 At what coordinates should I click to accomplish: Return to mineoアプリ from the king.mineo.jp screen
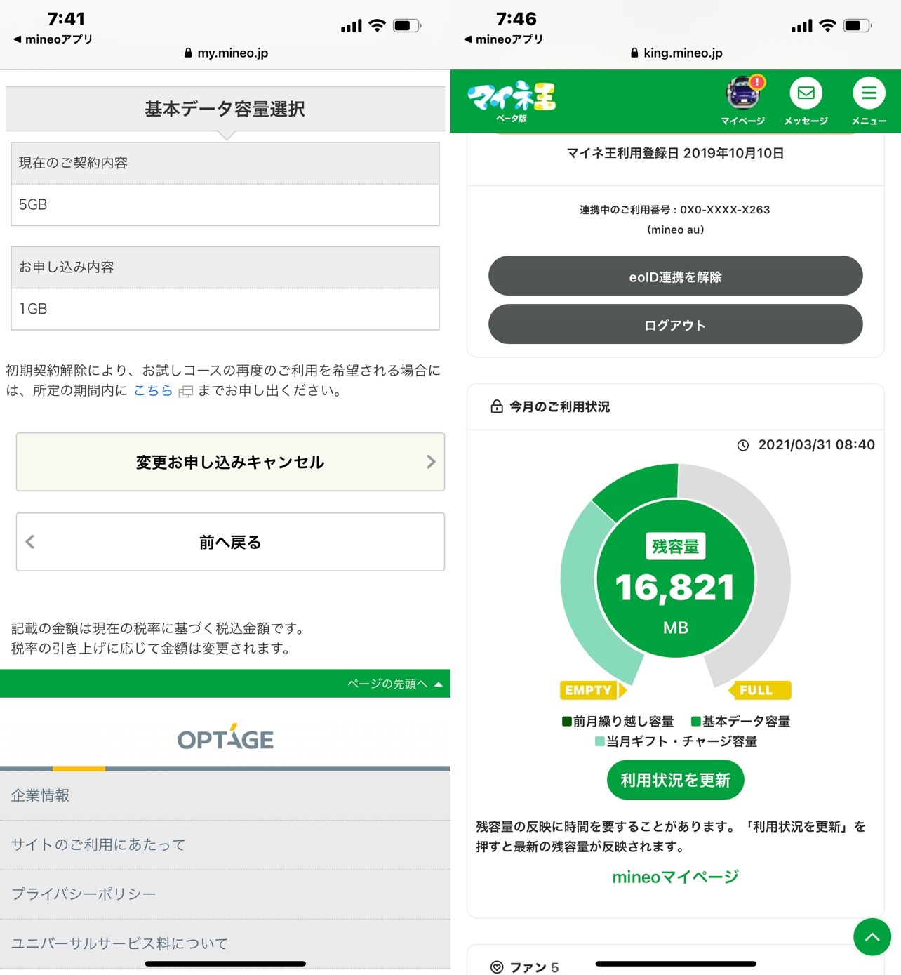click(504, 39)
